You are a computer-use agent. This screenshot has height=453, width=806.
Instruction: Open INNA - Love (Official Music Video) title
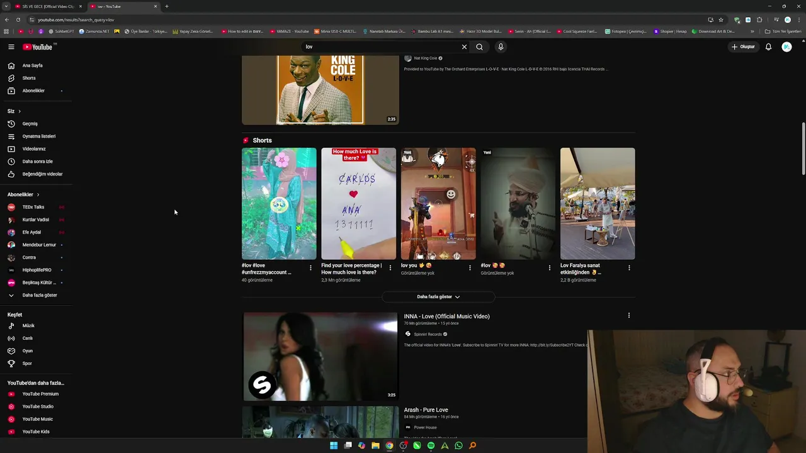(x=446, y=316)
